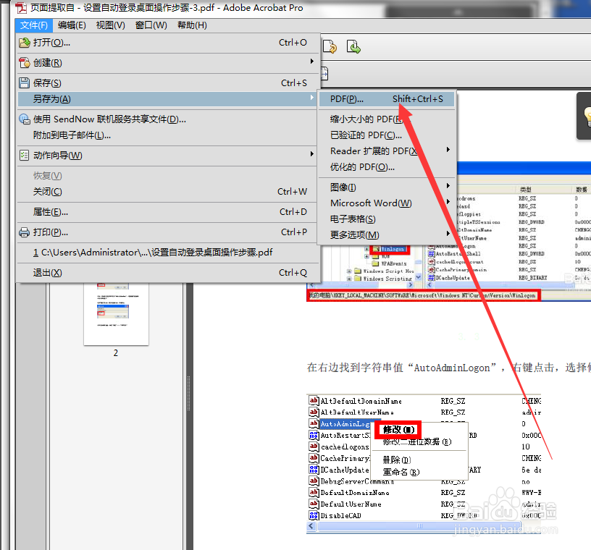
Task: Choose 关闭(C) from File menu
Action: click(168, 191)
